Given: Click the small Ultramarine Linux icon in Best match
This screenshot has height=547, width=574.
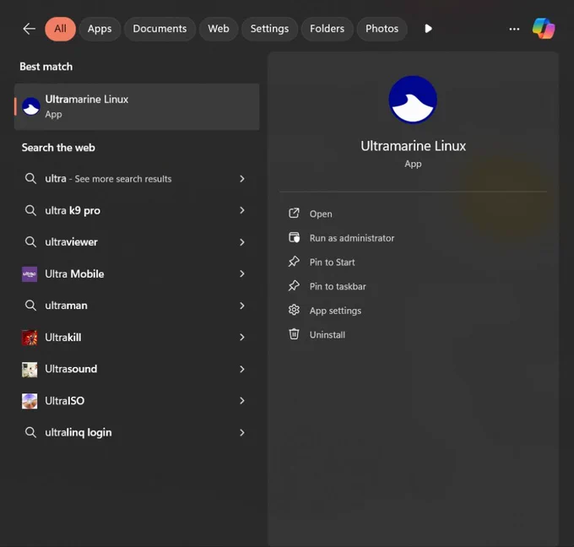Looking at the screenshot, I should tap(31, 106).
